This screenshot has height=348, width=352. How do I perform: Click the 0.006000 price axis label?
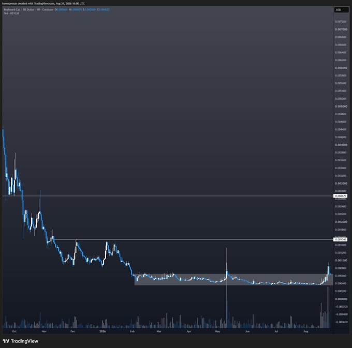click(341, 68)
